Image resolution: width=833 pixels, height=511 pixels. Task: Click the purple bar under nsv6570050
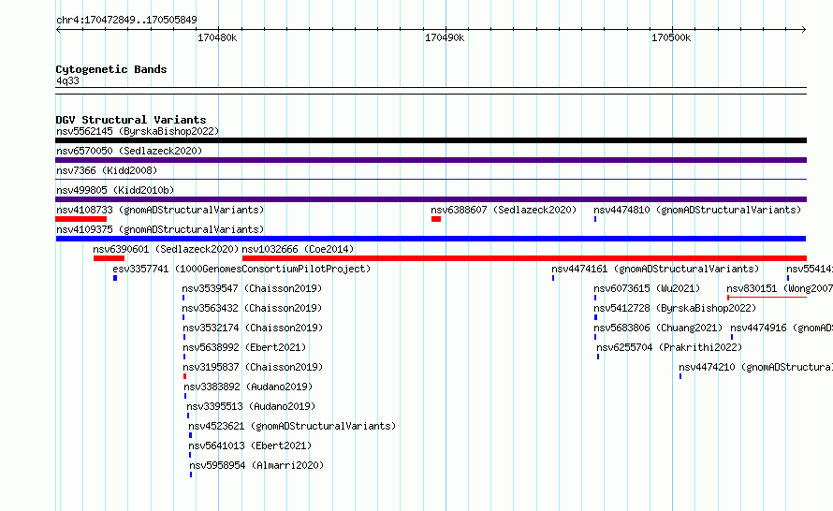tap(431, 160)
